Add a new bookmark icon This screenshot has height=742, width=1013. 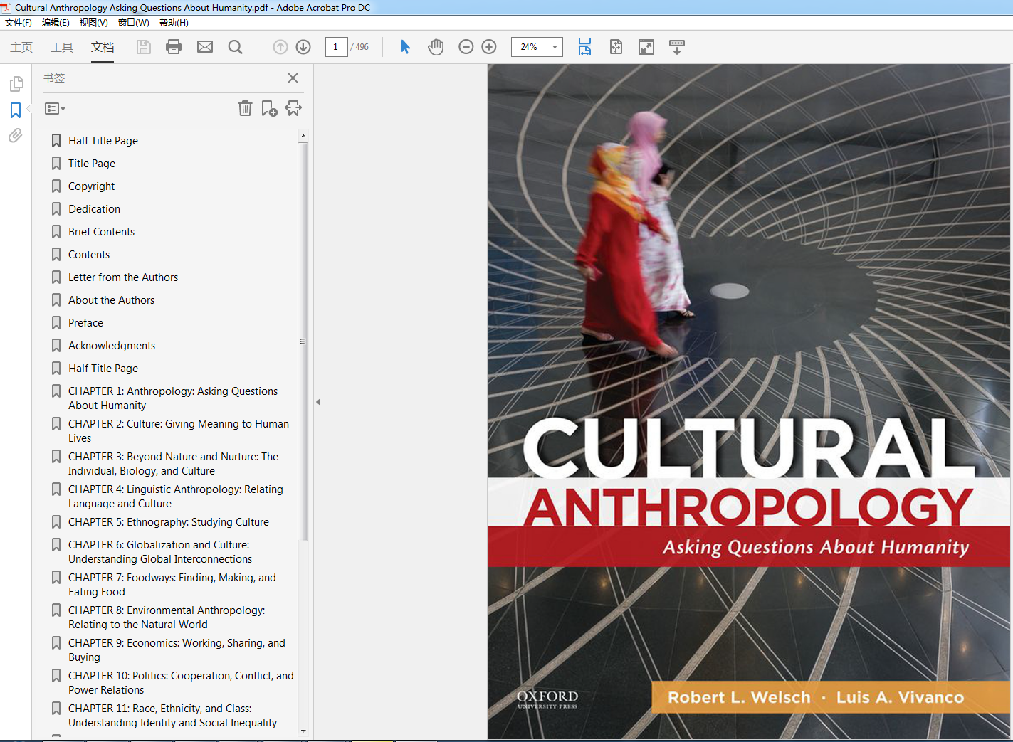[269, 108]
